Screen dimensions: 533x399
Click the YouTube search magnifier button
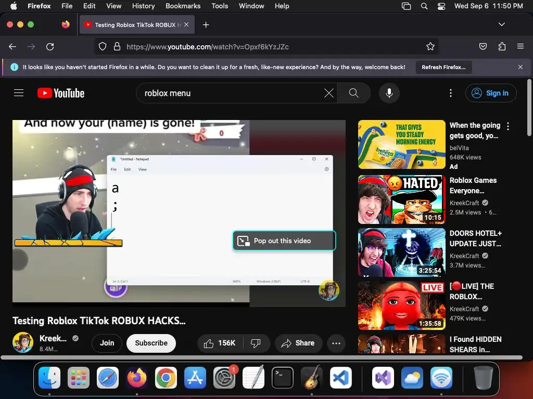(x=354, y=93)
